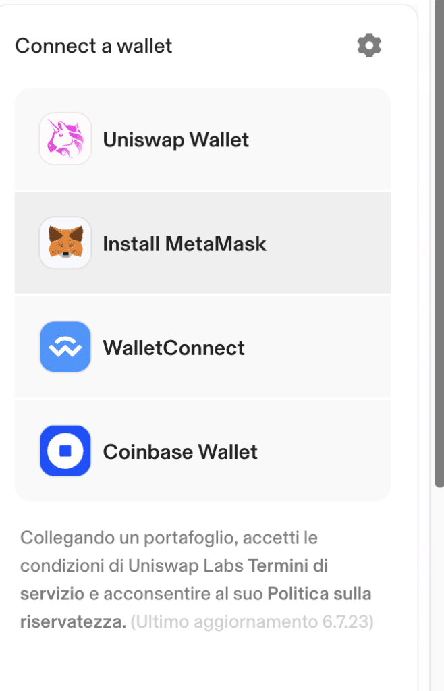Click the highlighted Install MetaMask row
The height and width of the screenshot is (691, 444).
click(x=201, y=243)
